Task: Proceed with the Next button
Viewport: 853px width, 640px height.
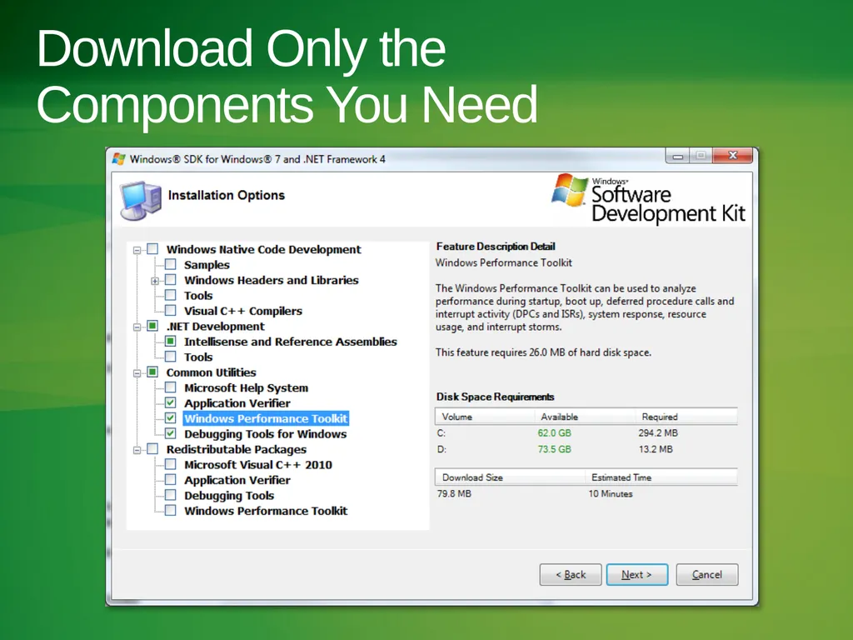Action: (x=637, y=575)
